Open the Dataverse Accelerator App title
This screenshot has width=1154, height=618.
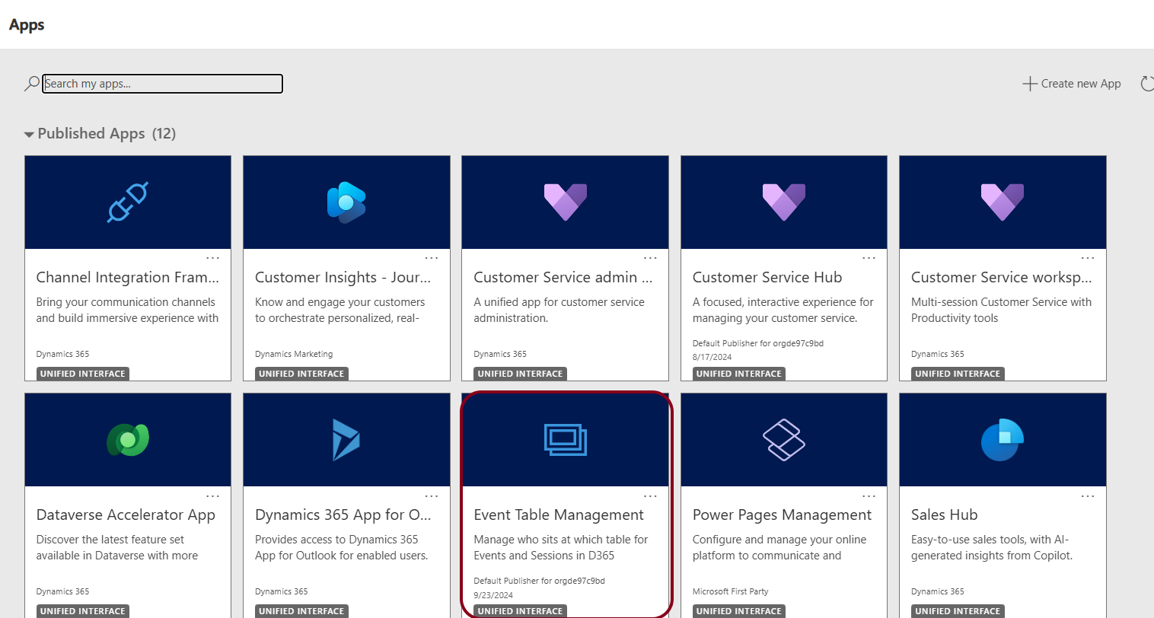[126, 515]
